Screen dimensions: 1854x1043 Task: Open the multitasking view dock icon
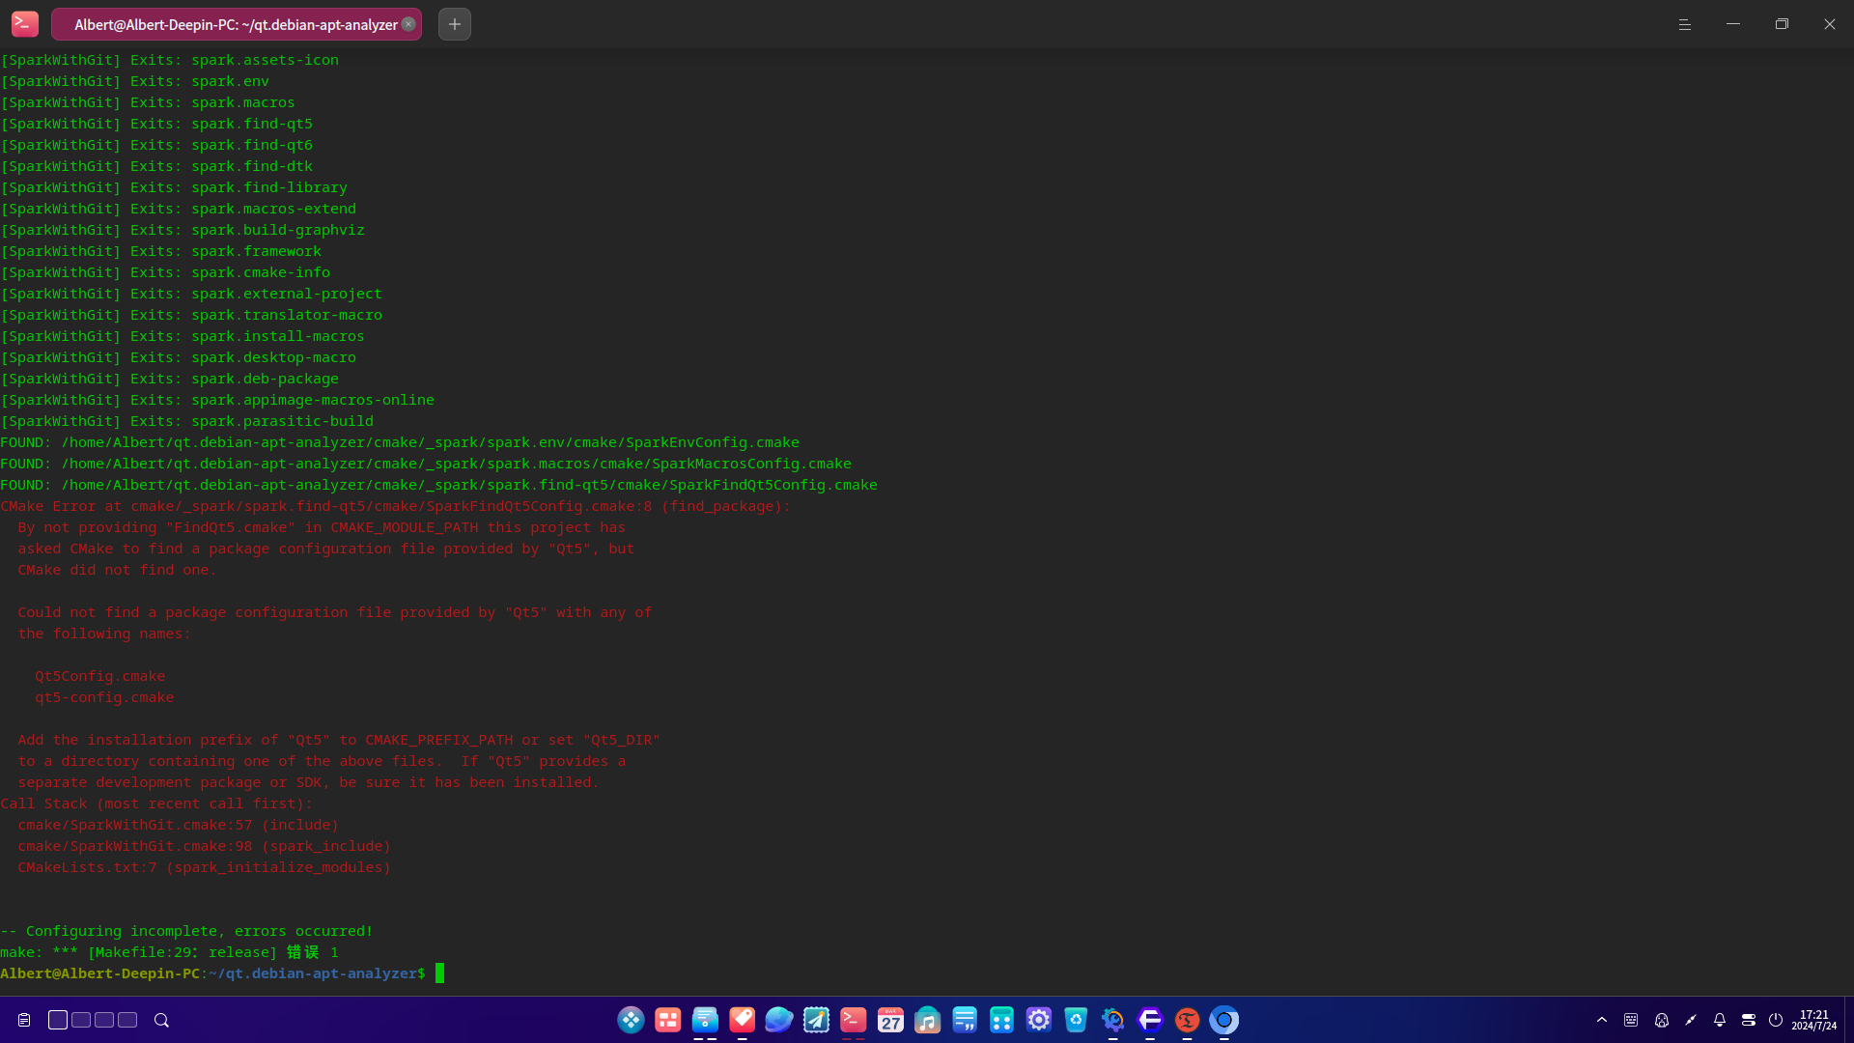point(668,1020)
